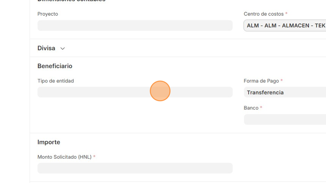Select the Beneficiario section heading
Image resolution: width=326 pixels, height=183 pixels.
click(55, 66)
